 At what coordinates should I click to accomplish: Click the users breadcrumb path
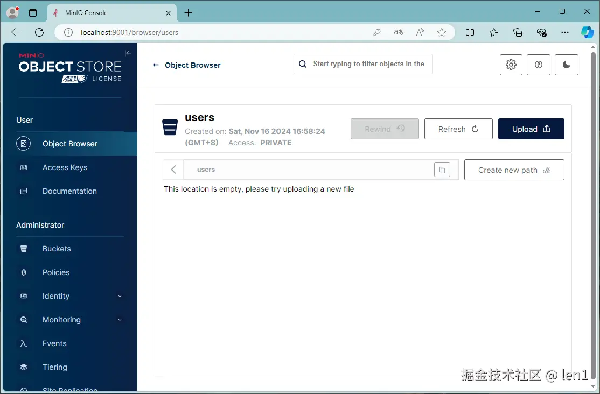tap(206, 170)
